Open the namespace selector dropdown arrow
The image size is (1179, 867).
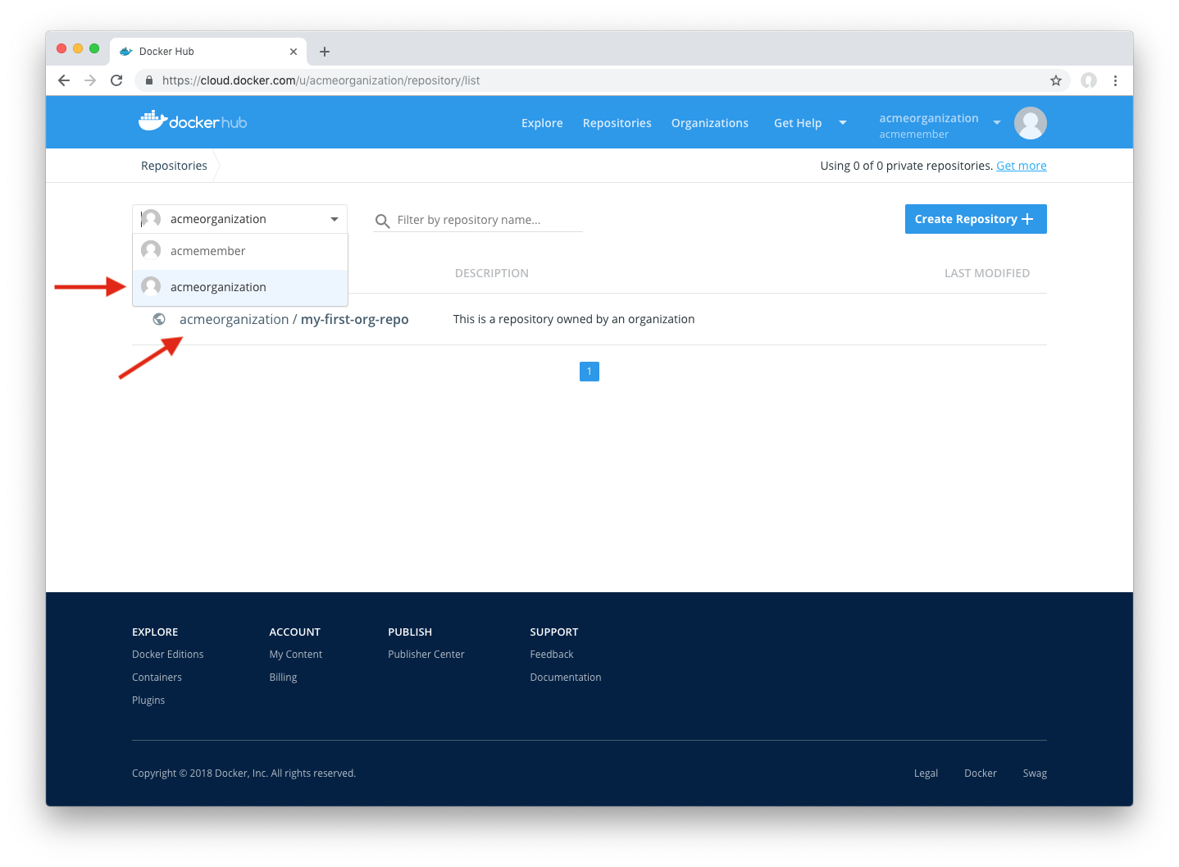pos(334,219)
